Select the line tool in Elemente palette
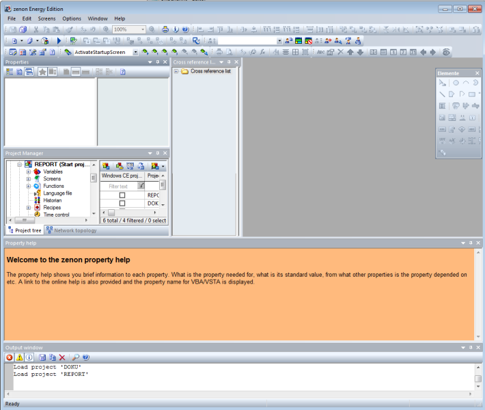 (443, 94)
